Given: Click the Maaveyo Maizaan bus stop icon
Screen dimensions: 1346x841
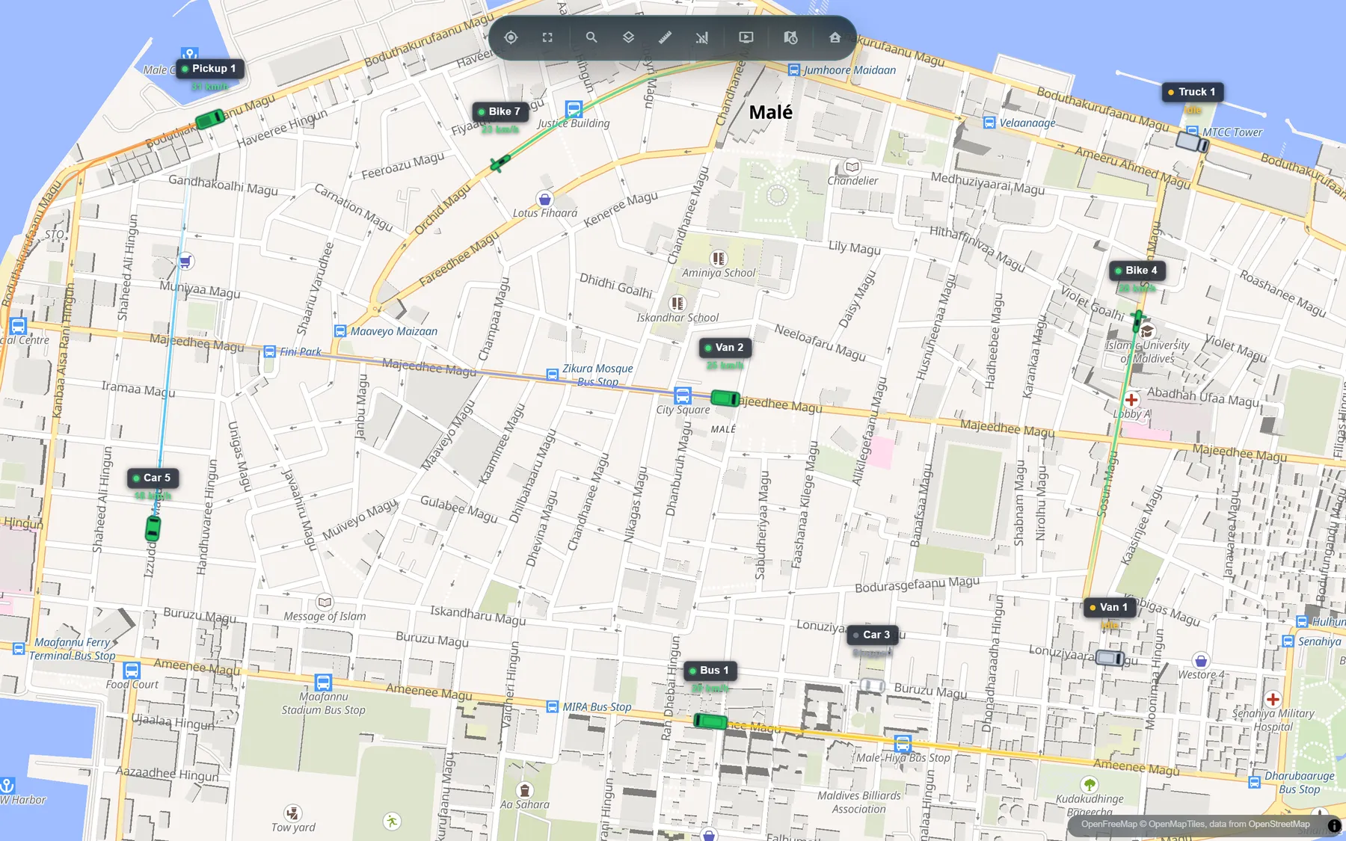Looking at the screenshot, I should [x=340, y=331].
